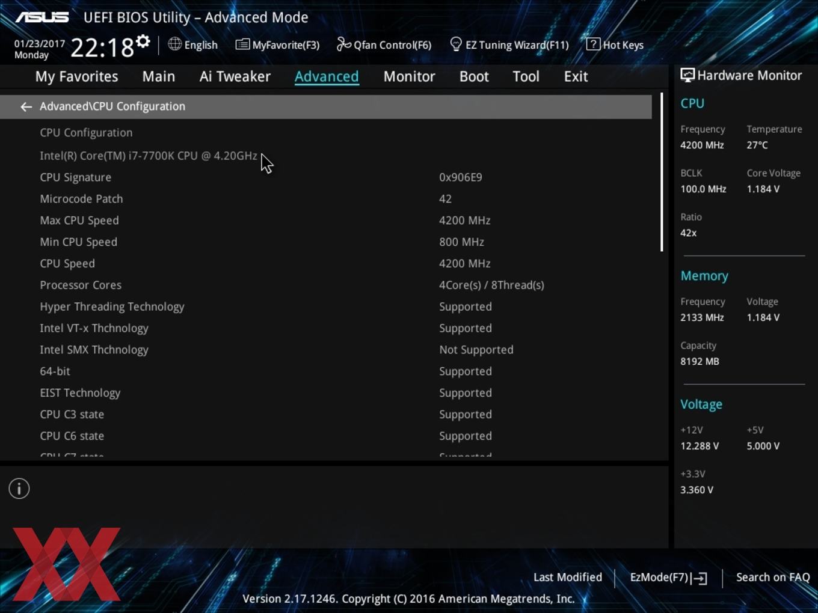Open the Boot tab

(474, 76)
